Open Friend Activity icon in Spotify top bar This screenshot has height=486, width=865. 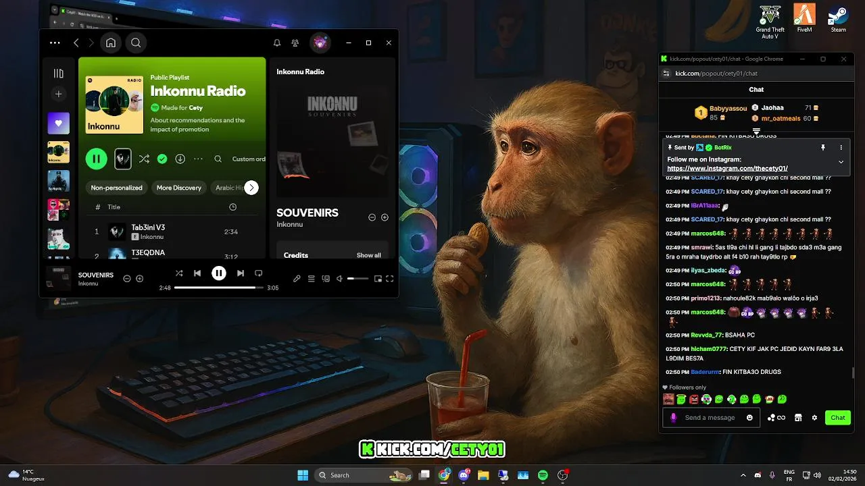(295, 43)
